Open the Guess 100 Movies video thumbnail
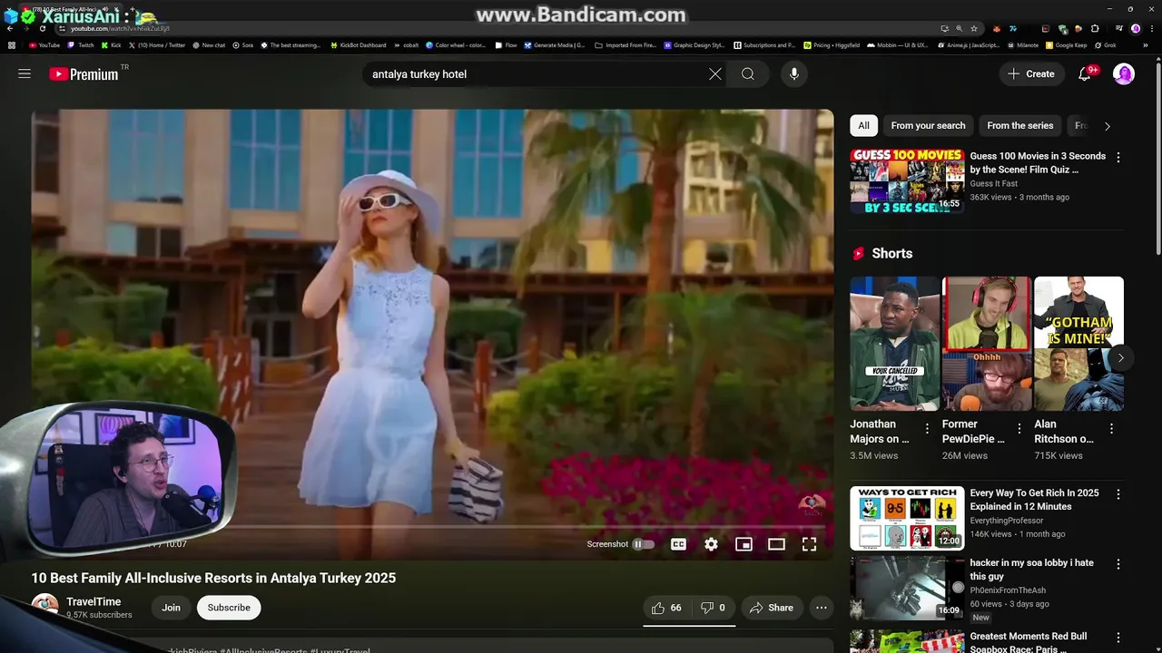 [907, 181]
